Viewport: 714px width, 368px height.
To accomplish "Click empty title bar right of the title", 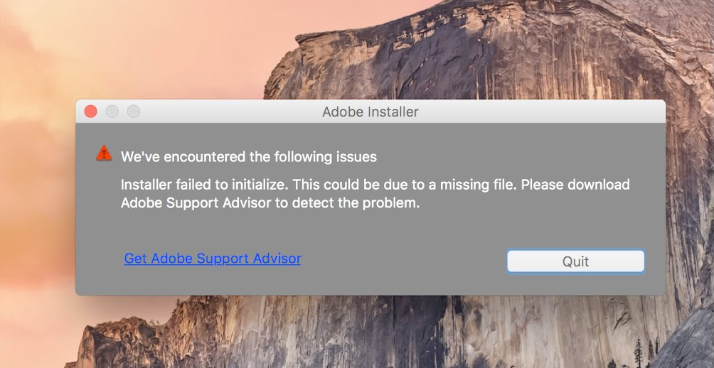I will click(x=540, y=112).
